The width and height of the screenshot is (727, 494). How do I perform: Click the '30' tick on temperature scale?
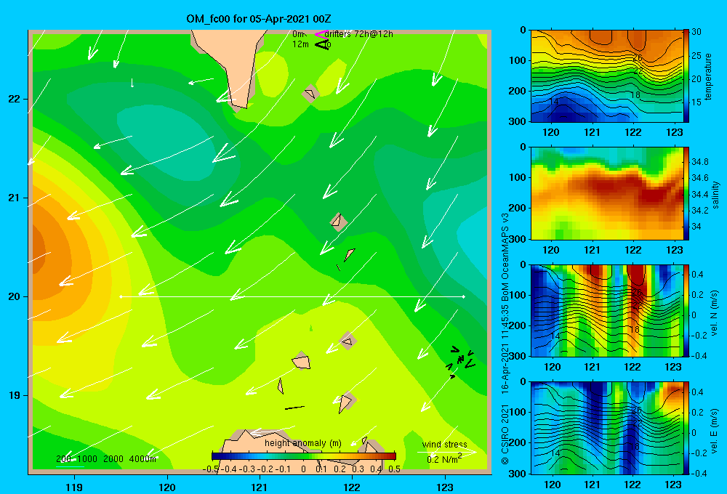(x=696, y=32)
